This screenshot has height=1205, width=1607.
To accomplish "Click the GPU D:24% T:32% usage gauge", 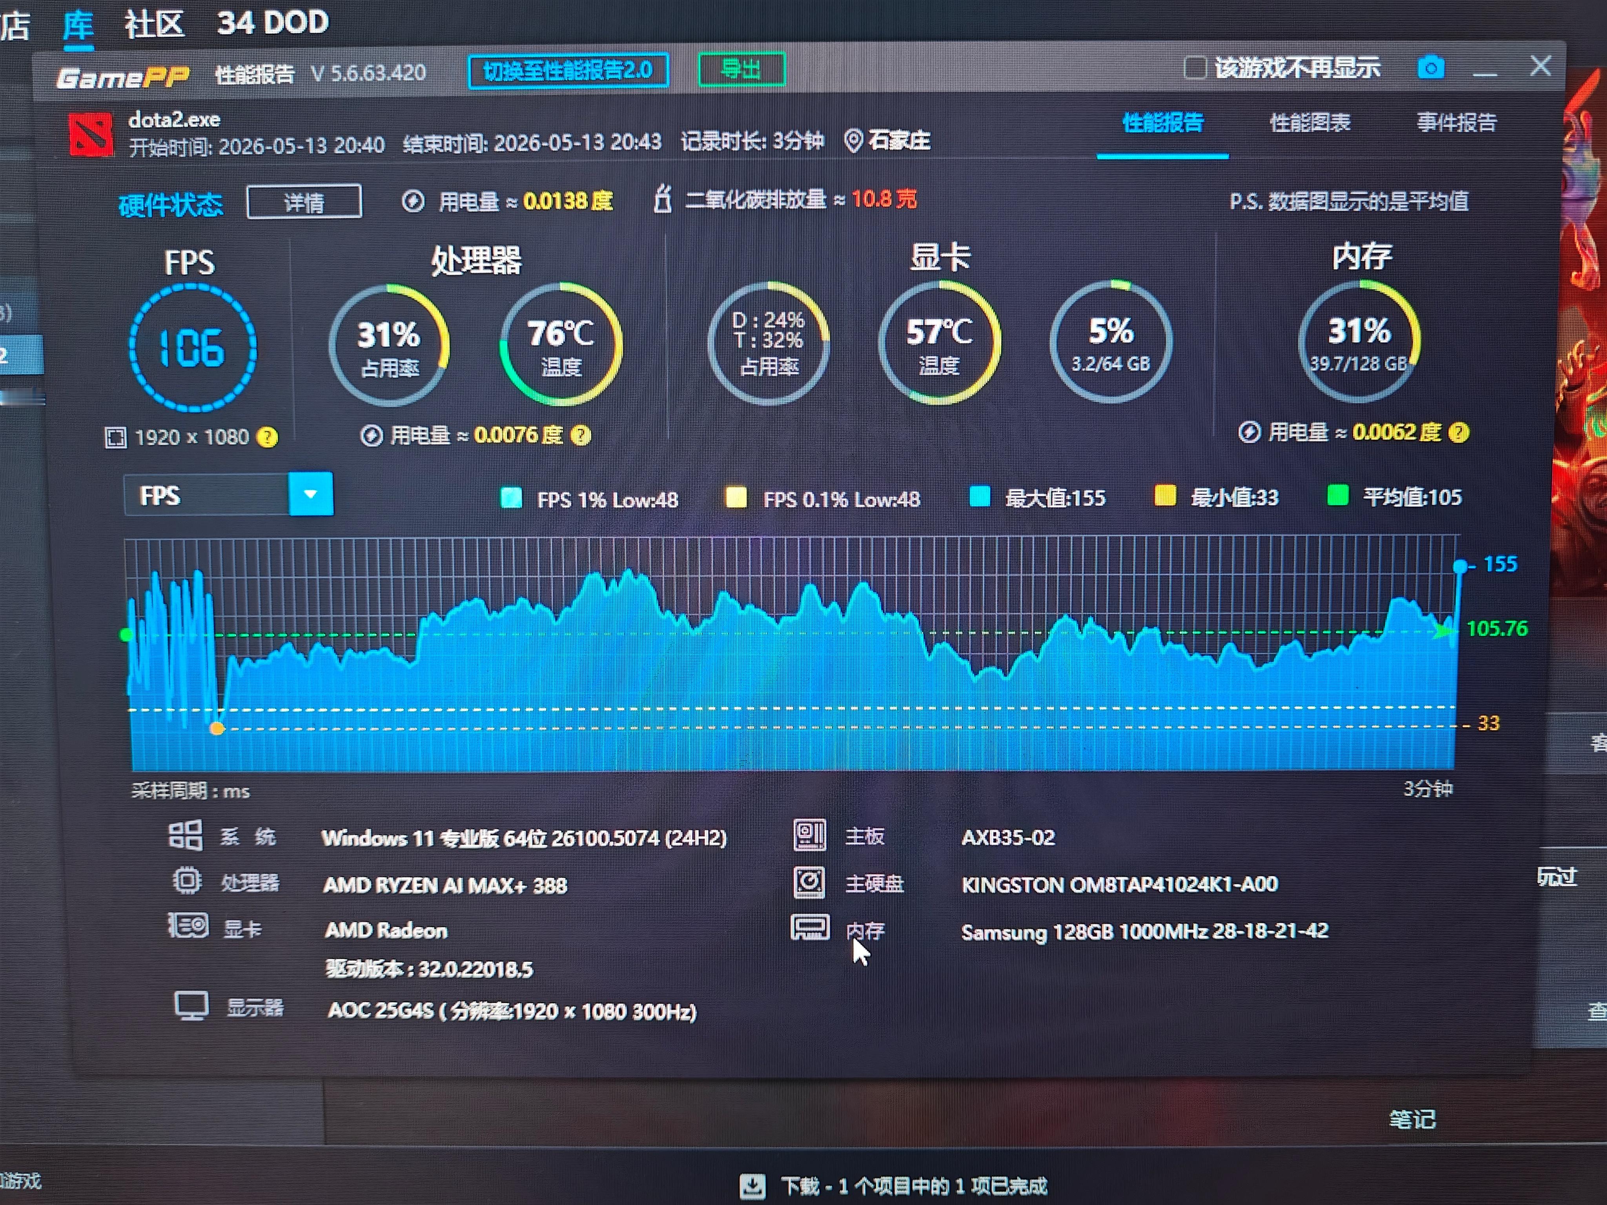I will tap(769, 343).
